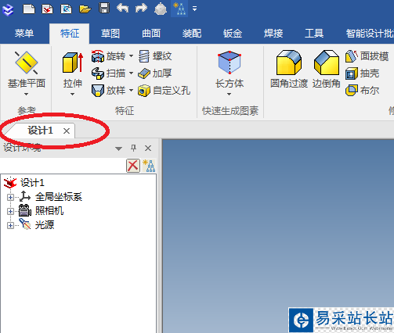Select the 照相机 tree item
The image size is (394, 333).
[49, 211]
